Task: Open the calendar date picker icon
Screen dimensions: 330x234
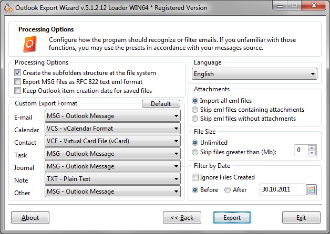Action: [311, 190]
